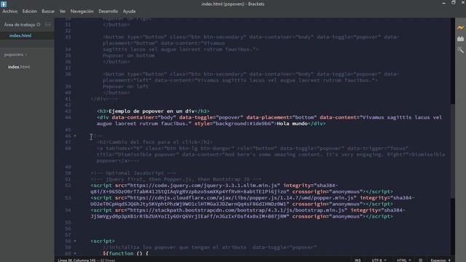
Task: Select index.html in the working files list
Action: pyautogui.click(x=20, y=36)
